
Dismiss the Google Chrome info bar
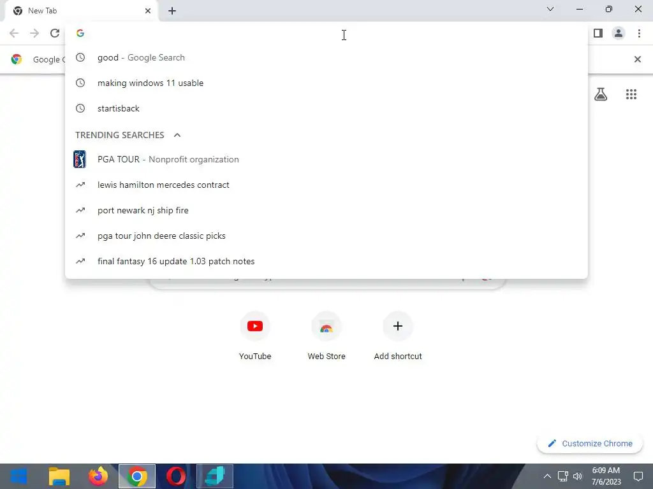638,59
